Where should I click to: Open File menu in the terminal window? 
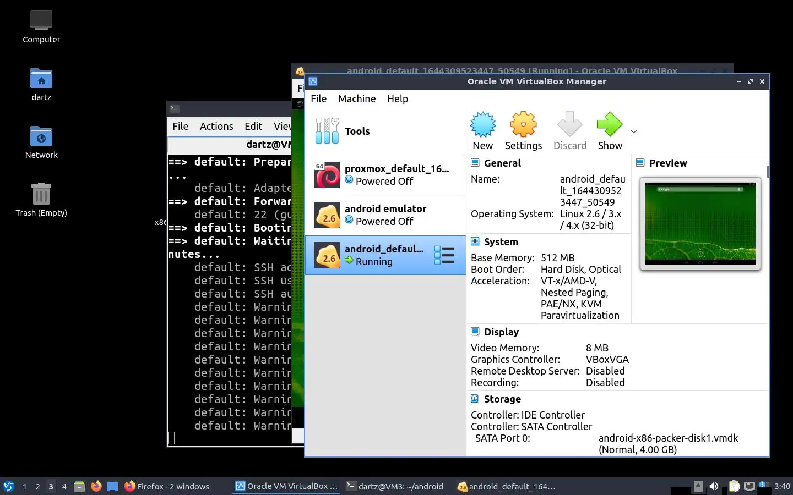pos(180,127)
